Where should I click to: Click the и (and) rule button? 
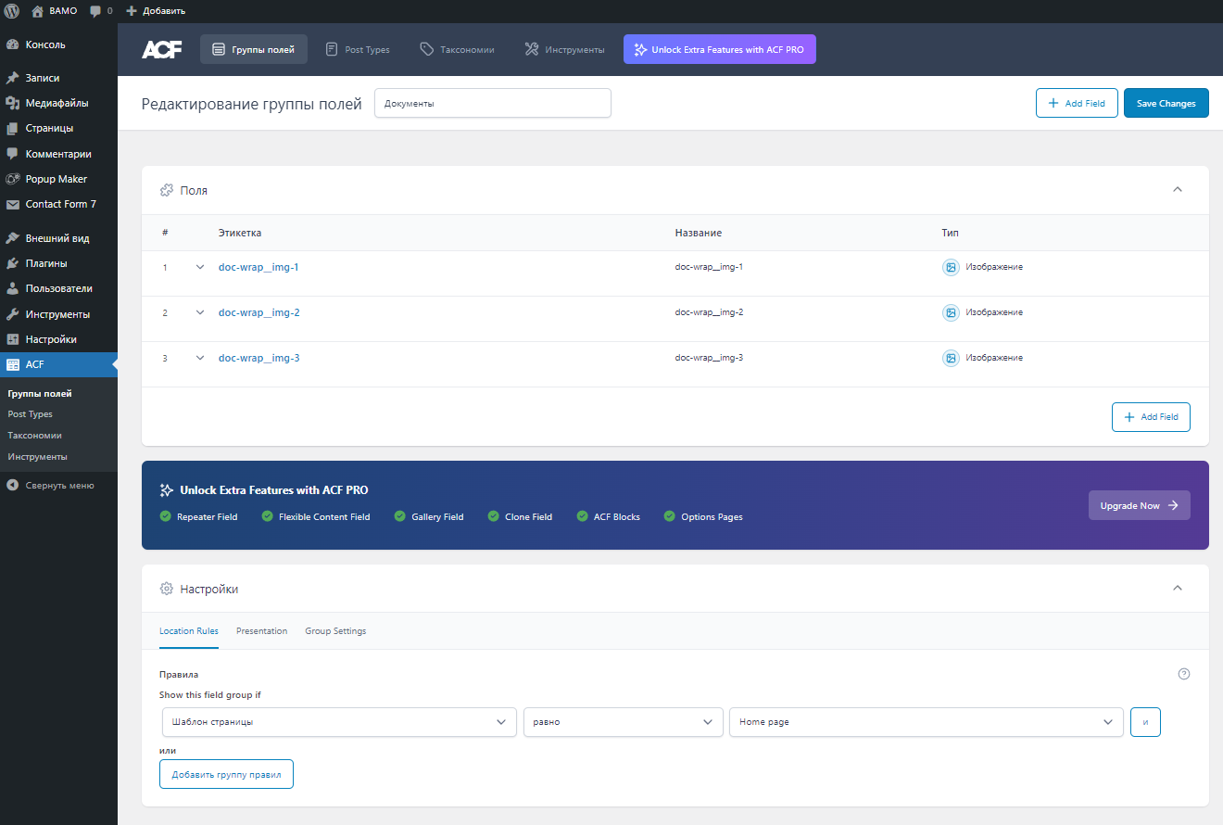[x=1145, y=722]
